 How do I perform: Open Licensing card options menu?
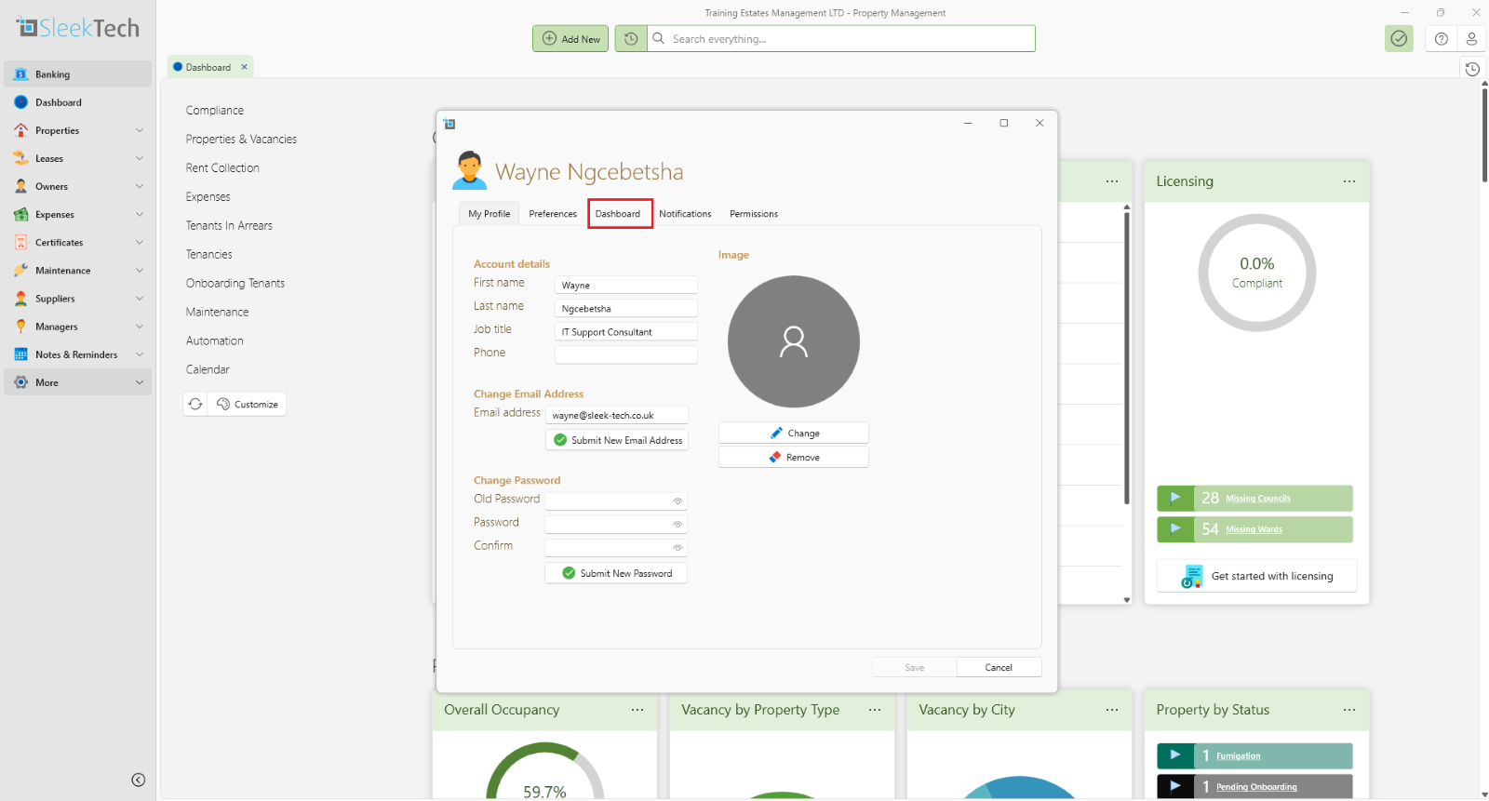[x=1349, y=181]
